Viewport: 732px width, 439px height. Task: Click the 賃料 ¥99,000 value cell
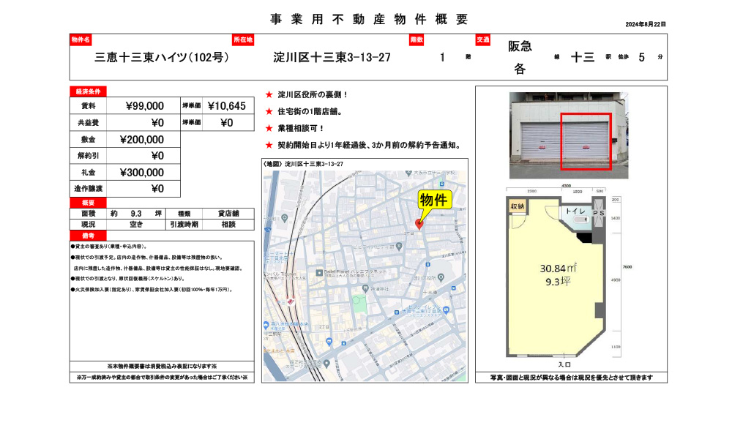(146, 105)
